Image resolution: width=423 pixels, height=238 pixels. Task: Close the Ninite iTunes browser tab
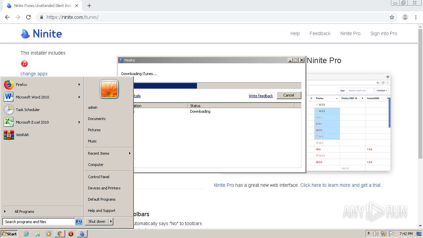tap(77, 6)
